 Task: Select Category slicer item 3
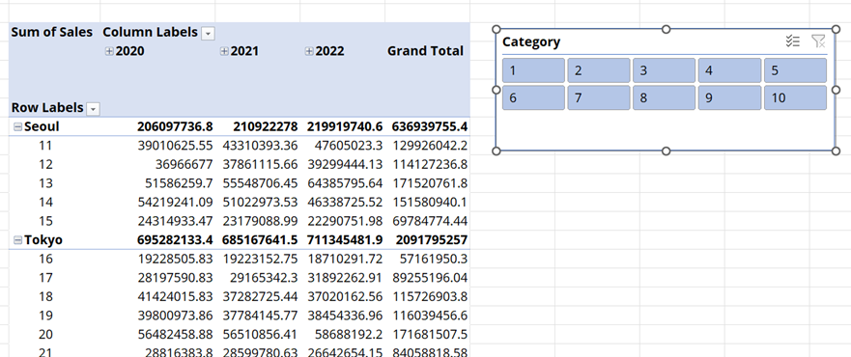point(664,70)
